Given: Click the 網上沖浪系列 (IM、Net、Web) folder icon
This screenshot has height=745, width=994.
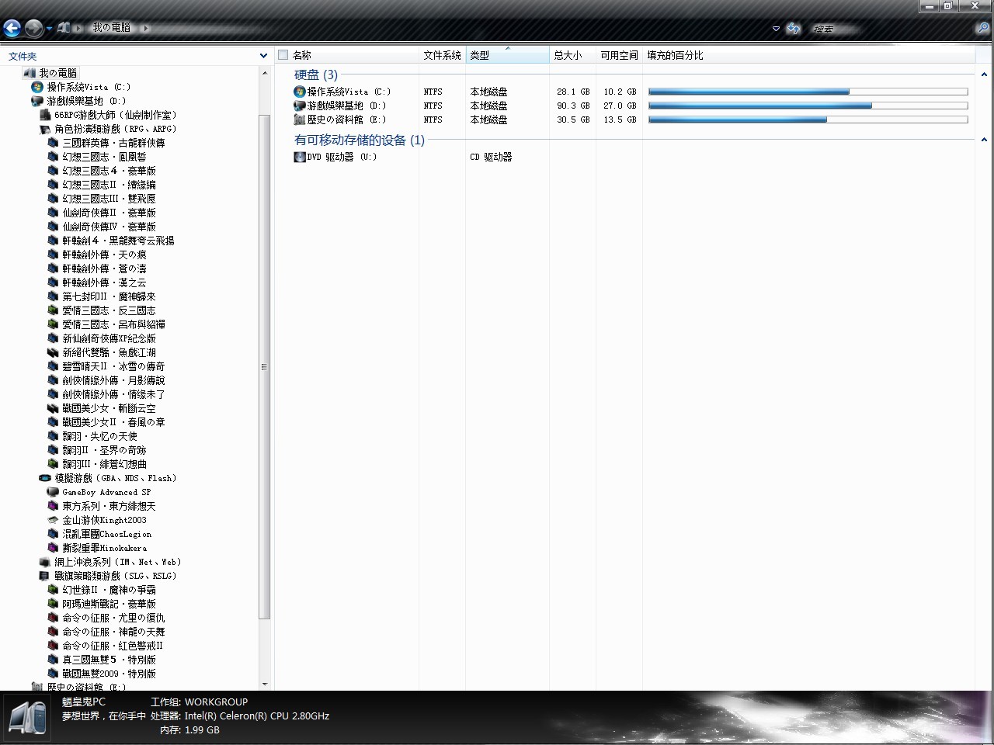Looking at the screenshot, I should point(45,562).
